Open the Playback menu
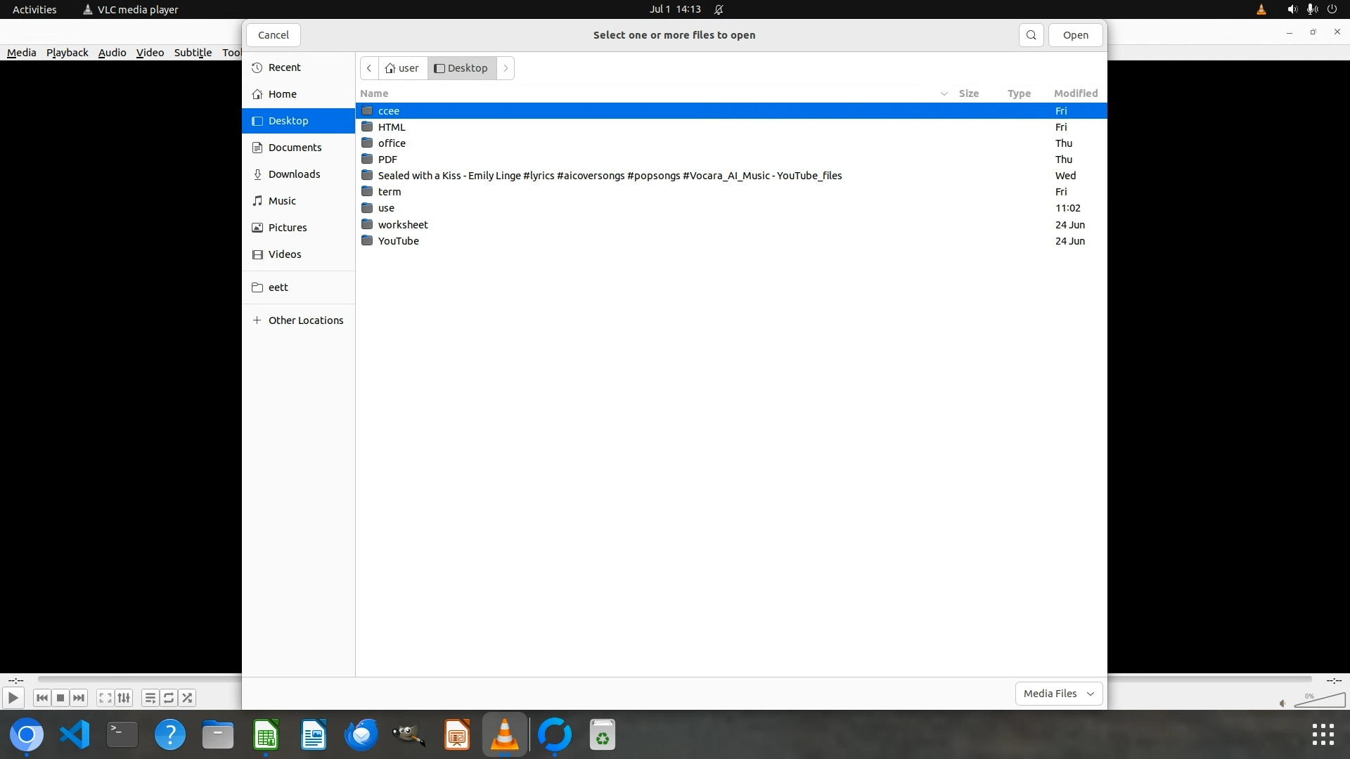Image resolution: width=1350 pixels, height=759 pixels. tap(67, 53)
